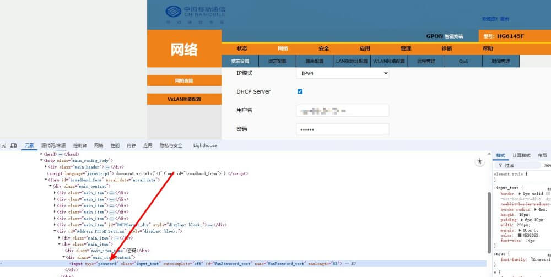Collapse the main_item_content div node
Screen dimensions: 551x277
tap(63, 257)
